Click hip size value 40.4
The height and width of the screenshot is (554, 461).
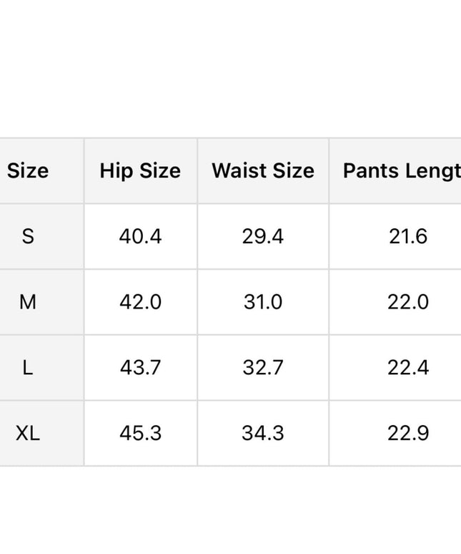click(x=140, y=236)
